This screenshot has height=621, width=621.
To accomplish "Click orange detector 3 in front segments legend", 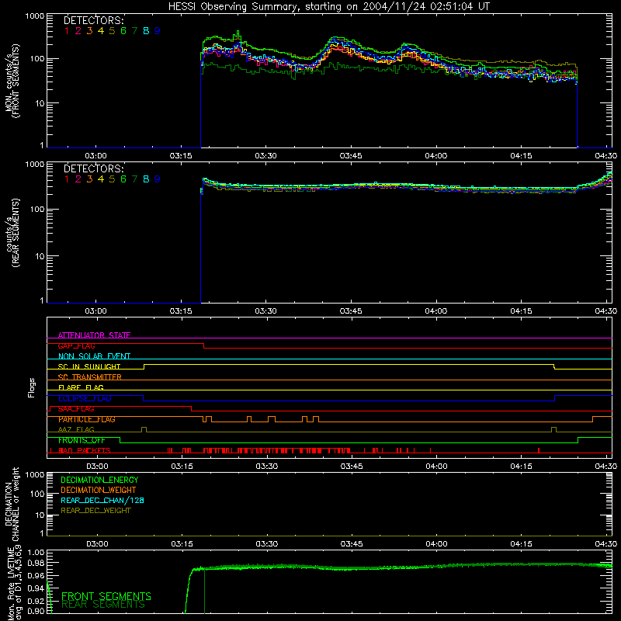I will tap(89, 31).
